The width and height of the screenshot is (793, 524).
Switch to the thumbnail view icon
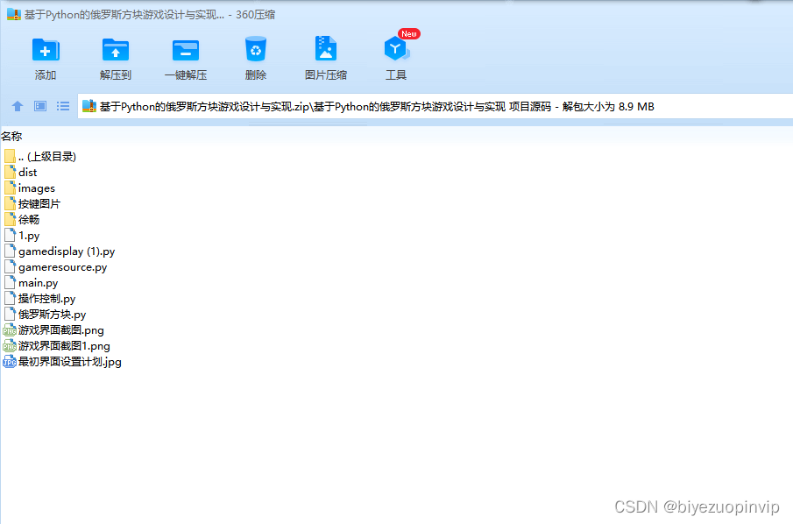[40, 106]
